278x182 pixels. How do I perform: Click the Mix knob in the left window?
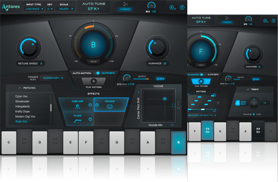click(151, 5)
